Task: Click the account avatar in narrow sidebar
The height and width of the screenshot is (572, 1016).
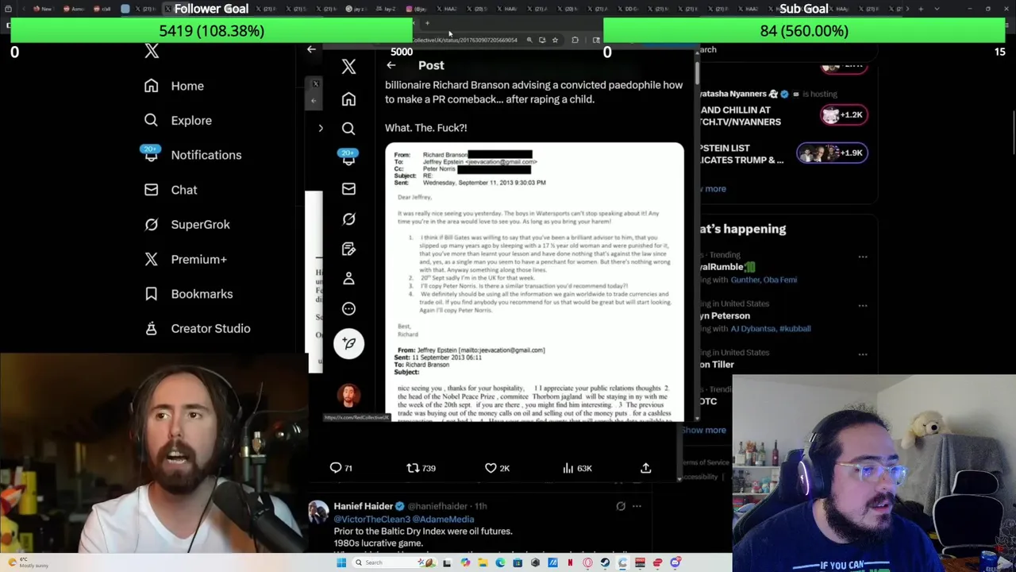Action: (348, 395)
